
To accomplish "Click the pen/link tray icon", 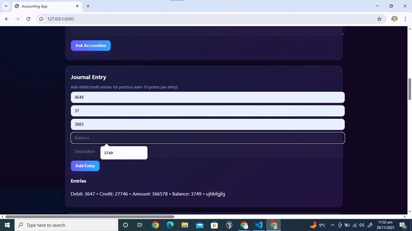I will (370, 225).
